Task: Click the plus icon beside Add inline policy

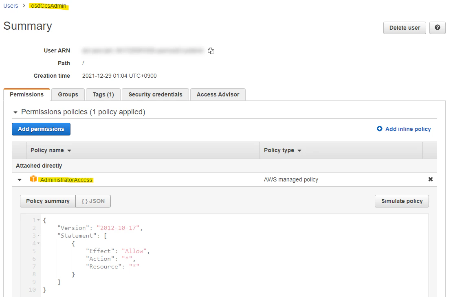Action: click(x=380, y=129)
